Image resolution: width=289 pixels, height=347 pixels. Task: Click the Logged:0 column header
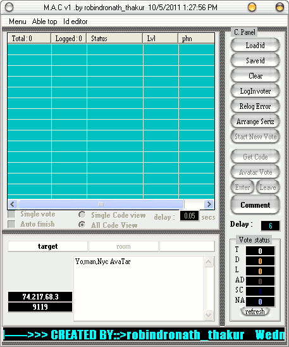pyautogui.click(x=69, y=39)
